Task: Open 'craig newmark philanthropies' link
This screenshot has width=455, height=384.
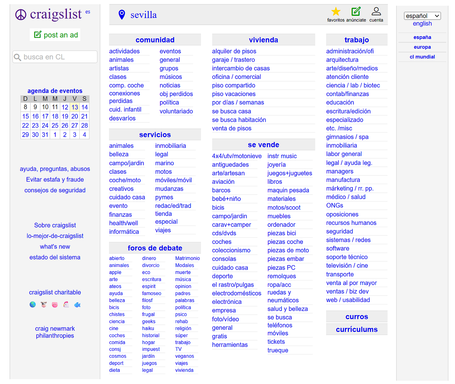Action: click(55, 332)
